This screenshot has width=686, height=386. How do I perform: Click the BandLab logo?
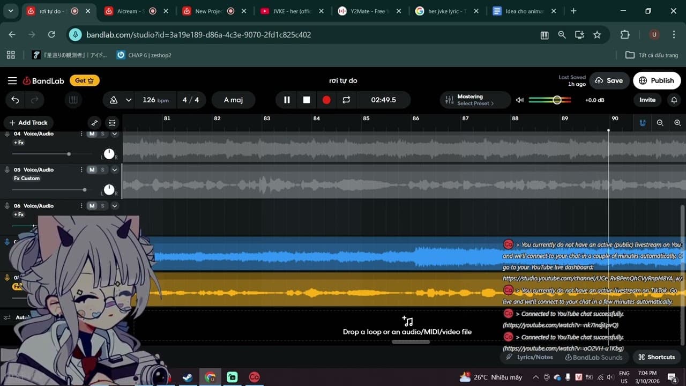click(x=43, y=80)
